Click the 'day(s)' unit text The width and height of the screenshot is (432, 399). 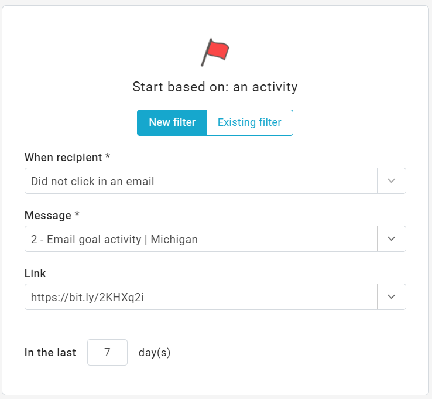coord(155,353)
